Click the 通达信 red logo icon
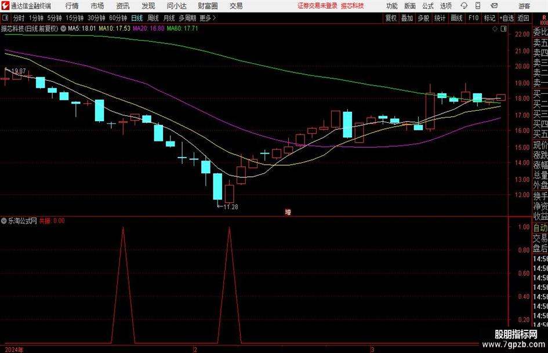The height and width of the screenshot is (353, 548). [x=5, y=6]
